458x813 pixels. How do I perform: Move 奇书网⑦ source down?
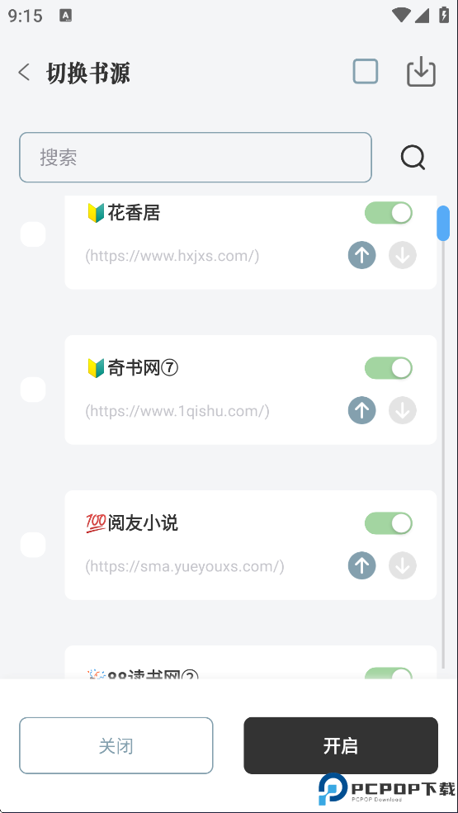coord(403,410)
